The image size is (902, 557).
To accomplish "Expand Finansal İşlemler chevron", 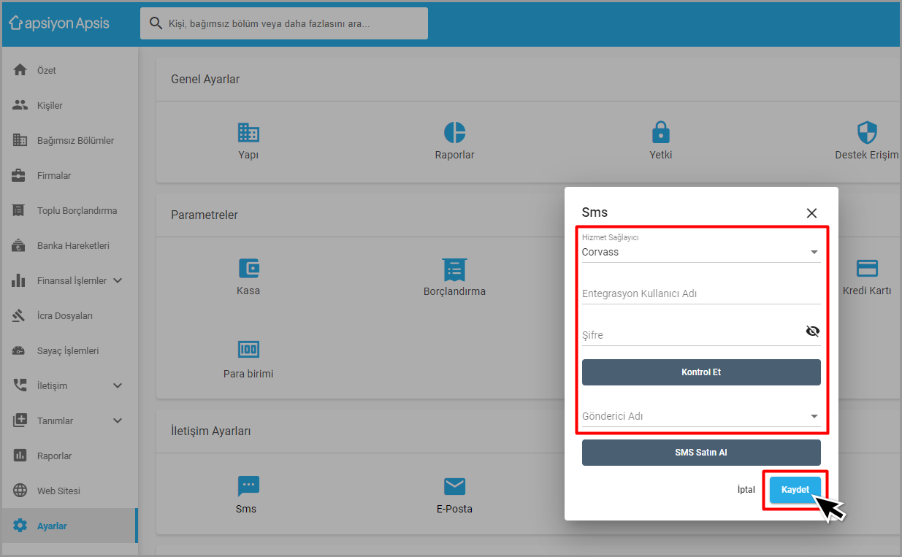I will (118, 280).
